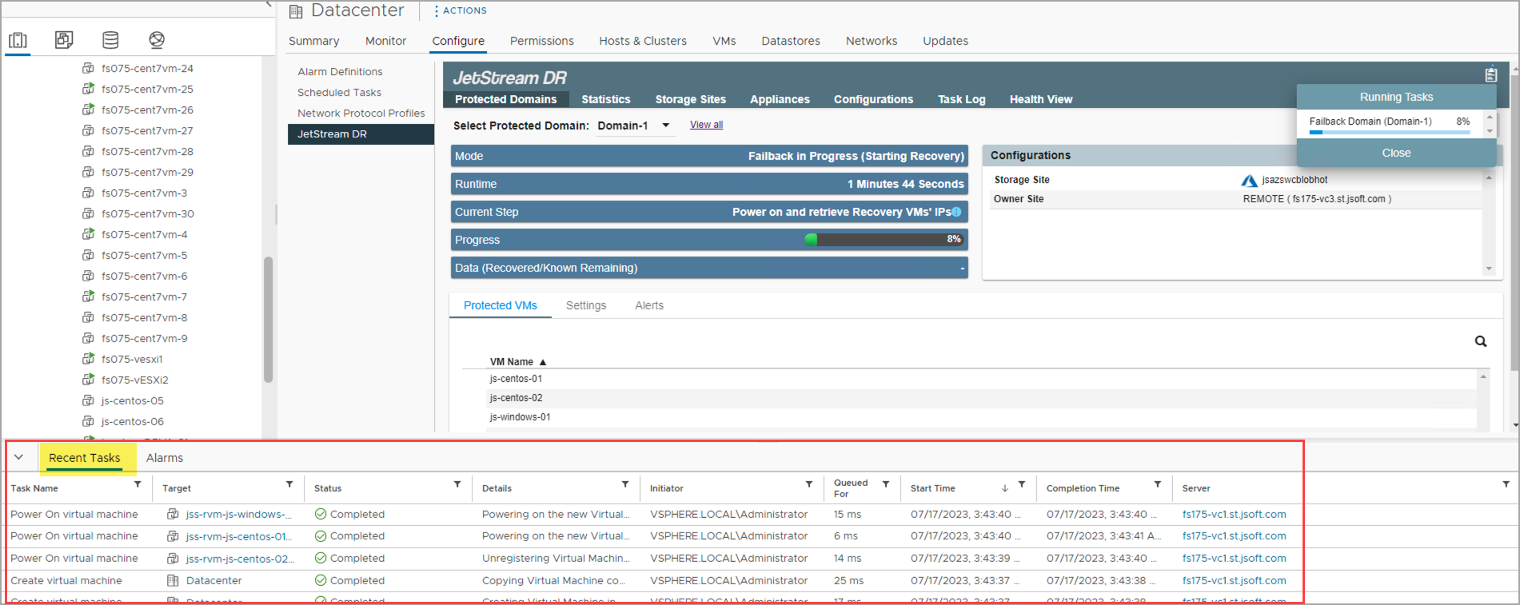Open the Select Protected Domain dropdown
This screenshot has height=605, width=1520.
pos(665,125)
